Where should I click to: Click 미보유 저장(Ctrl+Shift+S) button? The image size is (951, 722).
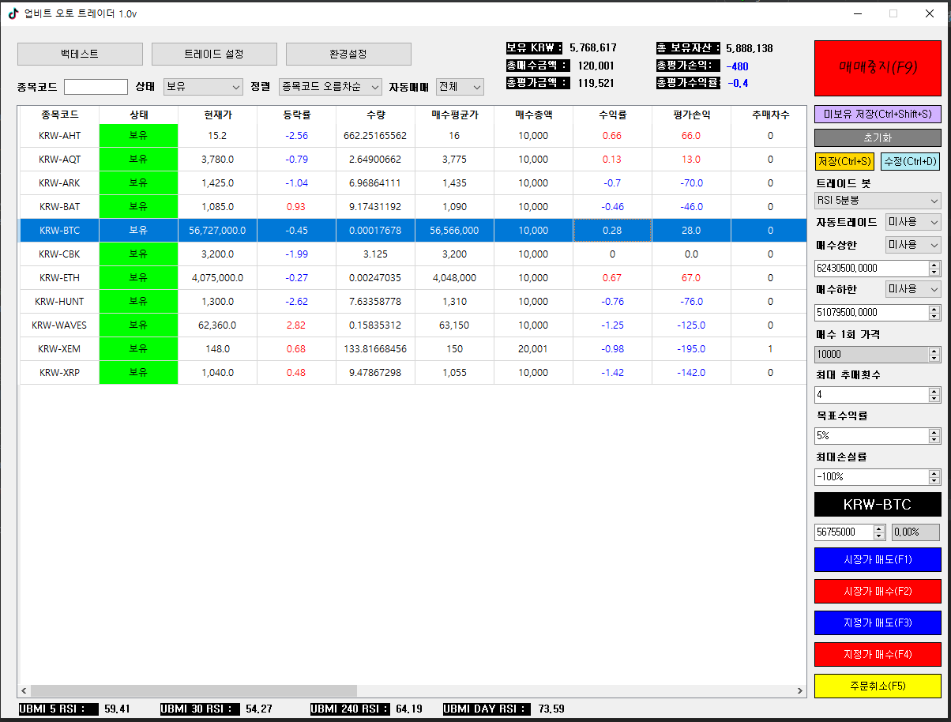pyautogui.click(x=878, y=114)
